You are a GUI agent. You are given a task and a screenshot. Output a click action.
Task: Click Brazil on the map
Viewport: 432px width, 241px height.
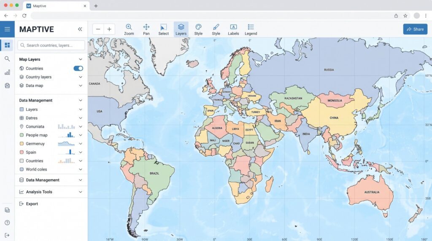point(154,173)
